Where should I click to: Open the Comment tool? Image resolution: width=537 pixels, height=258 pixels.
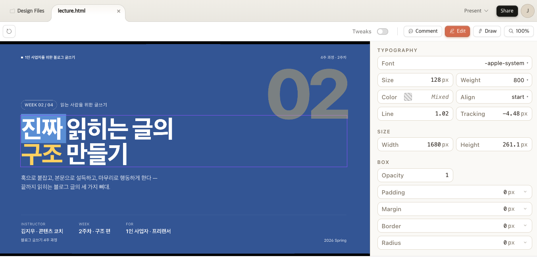[423, 31]
